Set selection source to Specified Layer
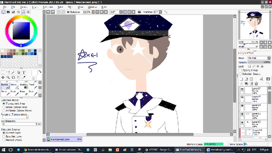Image resolution: width=272 pixels, height=153 pixels. (4, 136)
